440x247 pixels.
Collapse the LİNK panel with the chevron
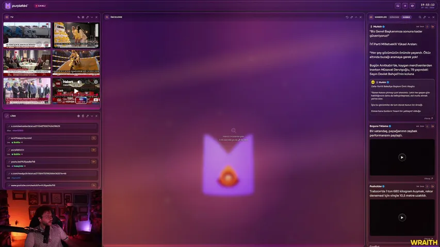click(x=92, y=116)
